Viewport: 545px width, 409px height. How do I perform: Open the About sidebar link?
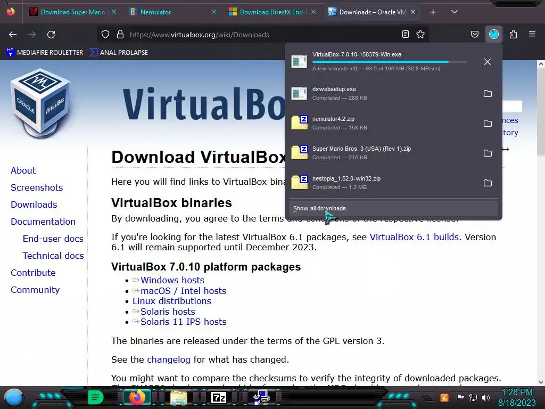[23, 170]
